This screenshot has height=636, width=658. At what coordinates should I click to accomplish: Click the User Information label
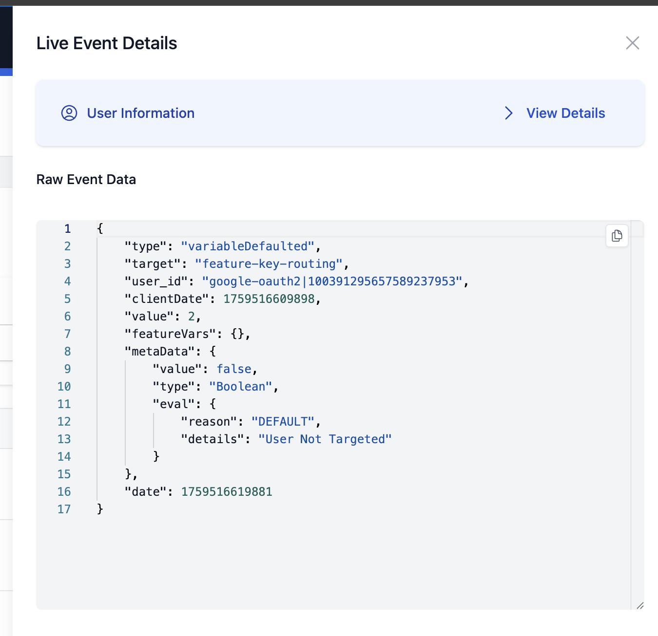click(140, 113)
